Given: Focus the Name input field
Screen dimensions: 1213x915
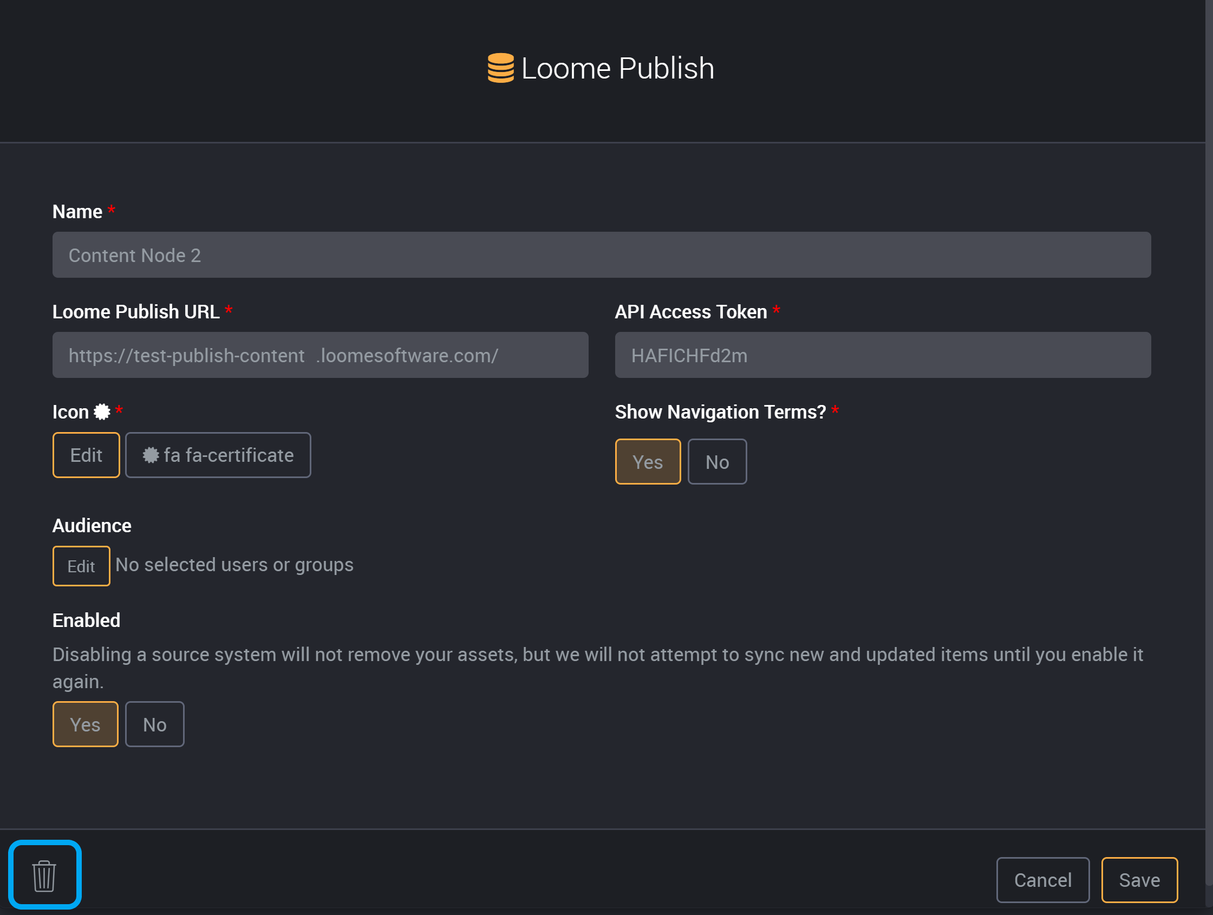Looking at the screenshot, I should pyautogui.click(x=602, y=255).
